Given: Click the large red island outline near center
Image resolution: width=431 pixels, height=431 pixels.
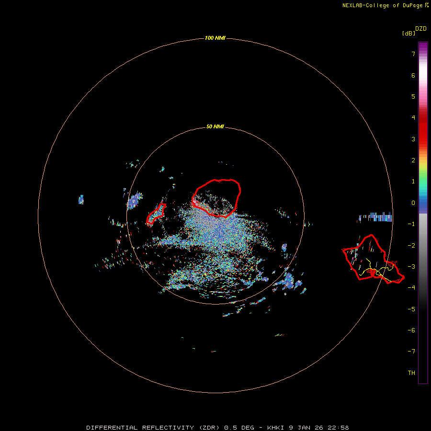Looking at the screenshot, I should [216, 198].
